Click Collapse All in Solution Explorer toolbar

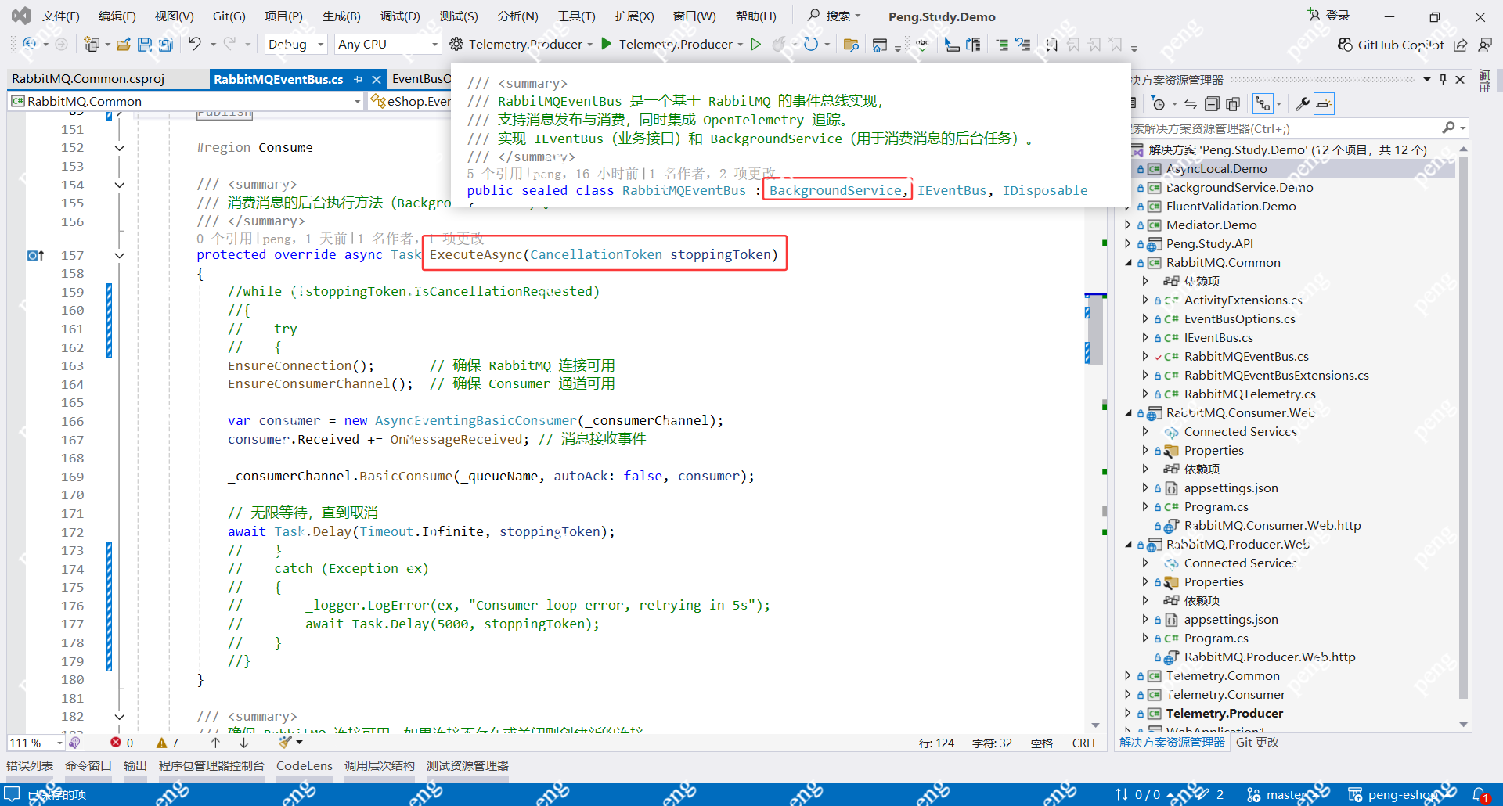pos(1212,104)
